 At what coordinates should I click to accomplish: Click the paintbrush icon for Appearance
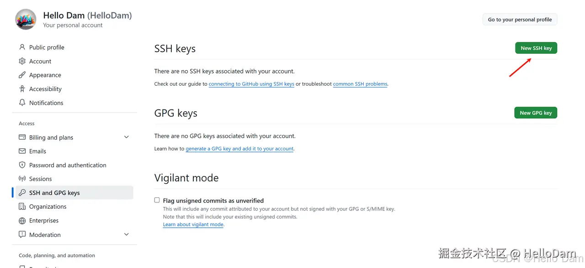click(x=22, y=75)
